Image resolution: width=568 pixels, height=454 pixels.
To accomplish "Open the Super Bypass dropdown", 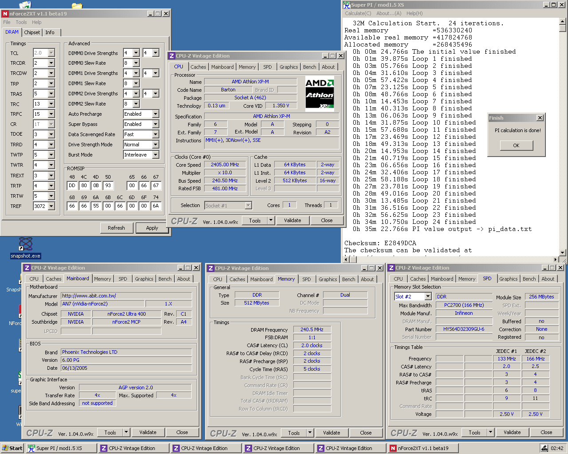I will pyautogui.click(x=156, y=124).
